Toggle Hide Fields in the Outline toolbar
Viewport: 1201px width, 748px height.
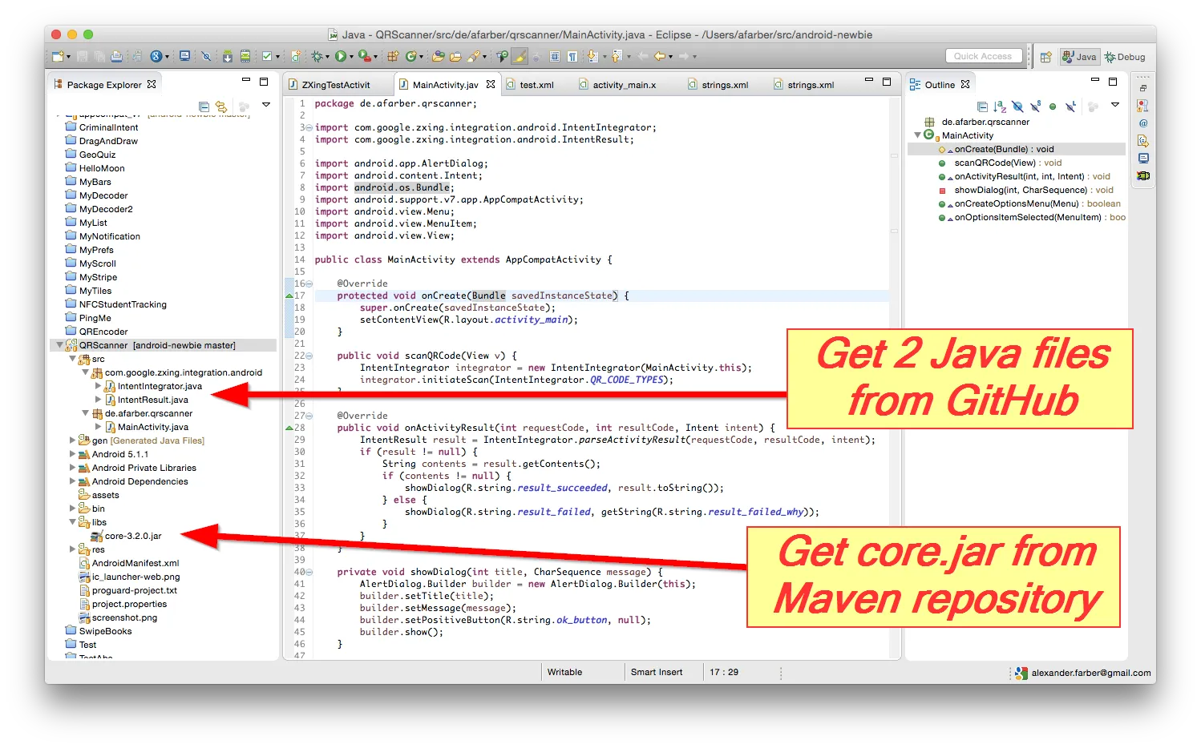coord(1017,107)
